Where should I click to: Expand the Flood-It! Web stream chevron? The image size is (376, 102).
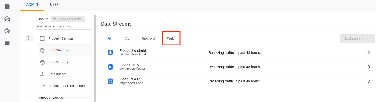pyautogui.click(x=369, y=81)
